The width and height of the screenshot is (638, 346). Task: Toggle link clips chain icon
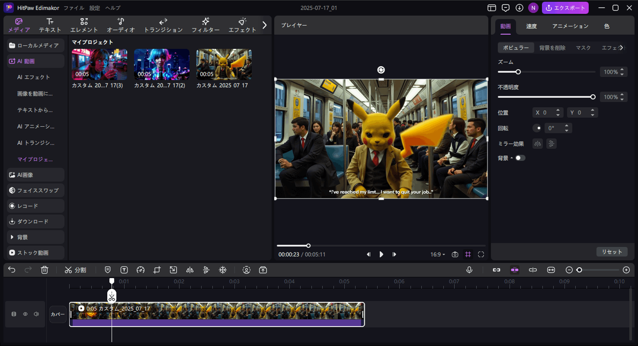point(497,270)
